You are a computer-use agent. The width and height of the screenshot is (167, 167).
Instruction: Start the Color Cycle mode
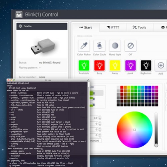(100, 46)
